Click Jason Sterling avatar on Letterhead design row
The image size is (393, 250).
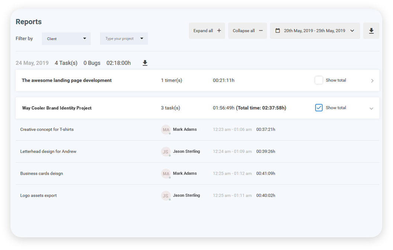tap(166, 152)
